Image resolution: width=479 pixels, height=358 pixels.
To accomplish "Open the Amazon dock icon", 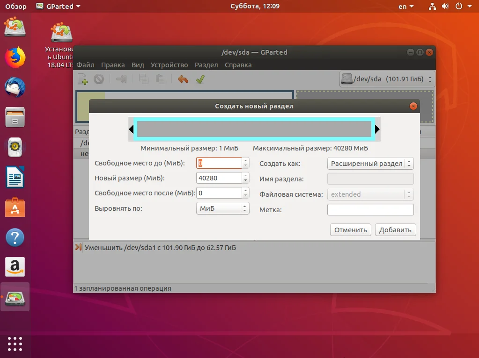I will 15,267.
